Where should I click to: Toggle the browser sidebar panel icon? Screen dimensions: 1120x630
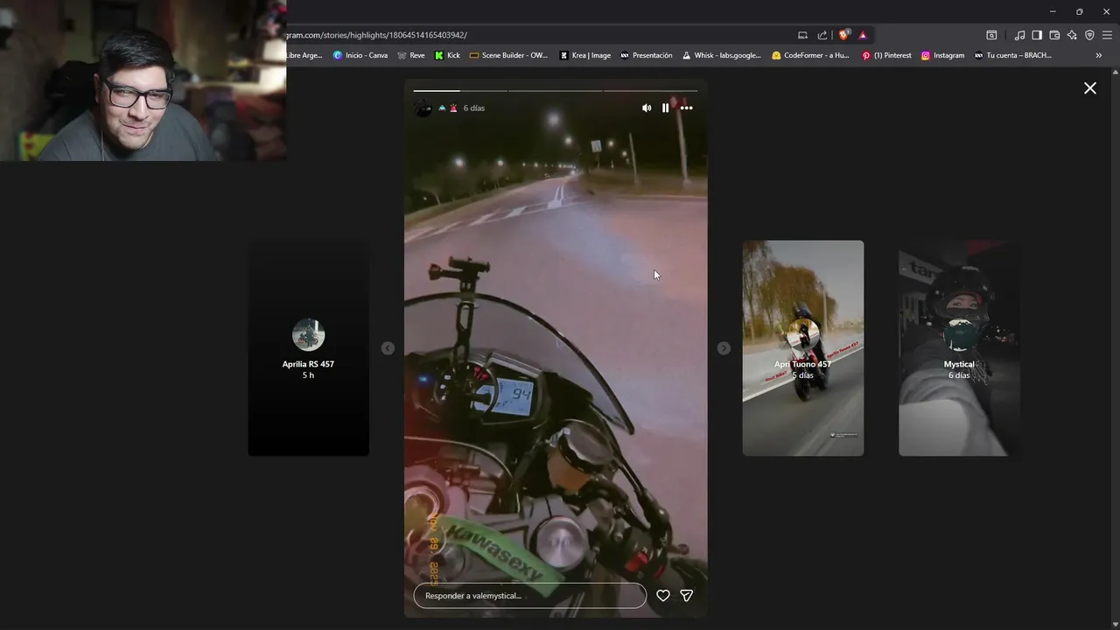coord(1037,35)
